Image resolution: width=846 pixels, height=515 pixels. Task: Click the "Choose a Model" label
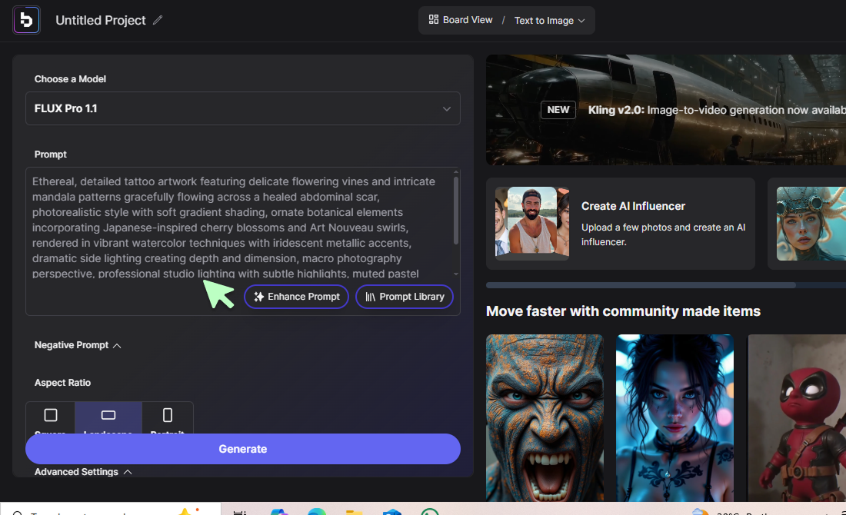(x=70, y=79)
